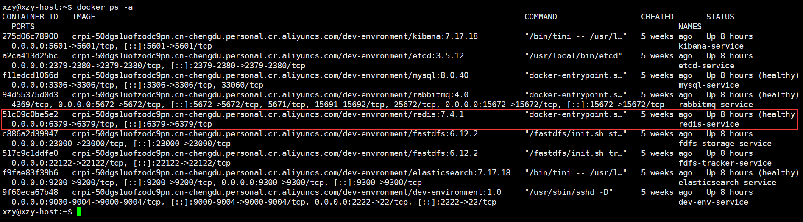Click the etcd:3.5.12 image path
The image size is (803, 222).
[268, 56]
